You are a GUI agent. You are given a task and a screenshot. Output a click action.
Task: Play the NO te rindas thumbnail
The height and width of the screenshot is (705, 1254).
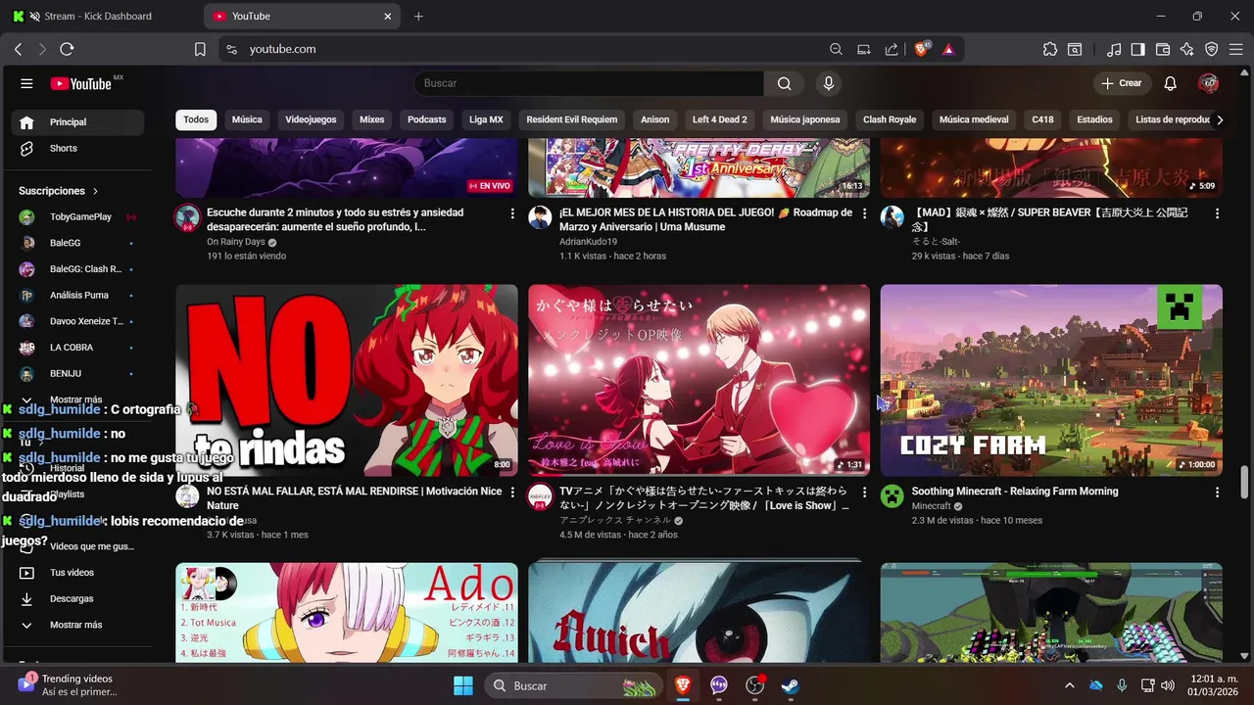point(347,380)
